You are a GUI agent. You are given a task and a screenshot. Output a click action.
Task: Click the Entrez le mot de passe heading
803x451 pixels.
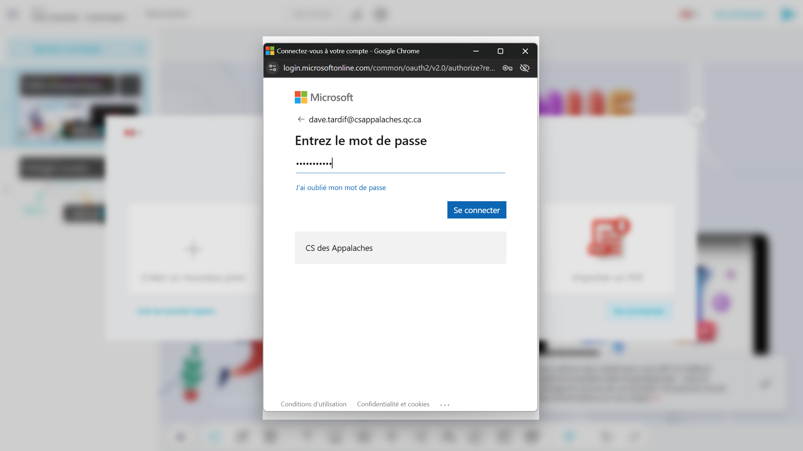point(361,141)
